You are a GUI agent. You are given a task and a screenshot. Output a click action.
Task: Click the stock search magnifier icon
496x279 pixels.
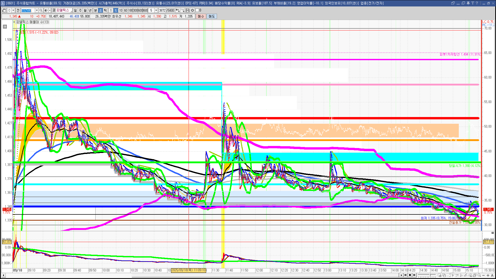(x=41, y=10)
